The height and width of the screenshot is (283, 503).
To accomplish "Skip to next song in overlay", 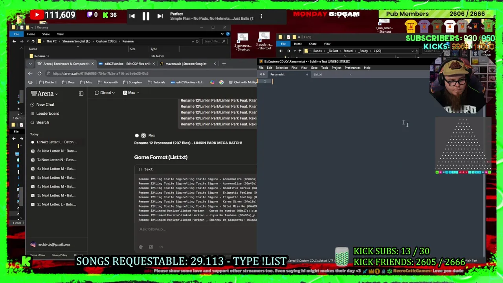I will click(x=160, y=16).
